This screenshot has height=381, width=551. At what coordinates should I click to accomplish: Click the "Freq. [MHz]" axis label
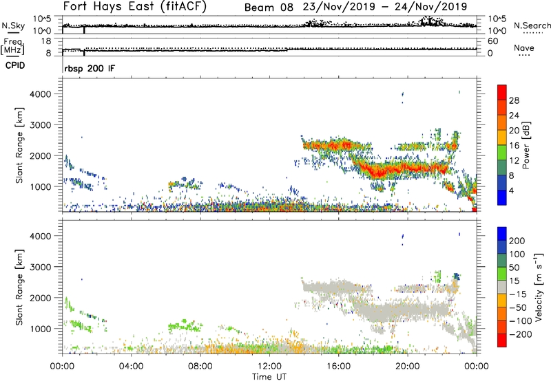[x=13, y=46]
